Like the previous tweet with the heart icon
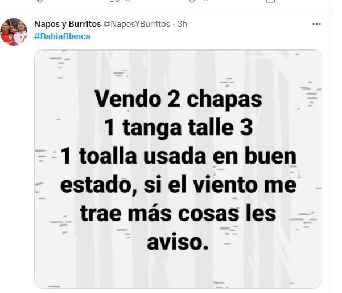Viewport: 342px width, 293px height. [192, 1]
